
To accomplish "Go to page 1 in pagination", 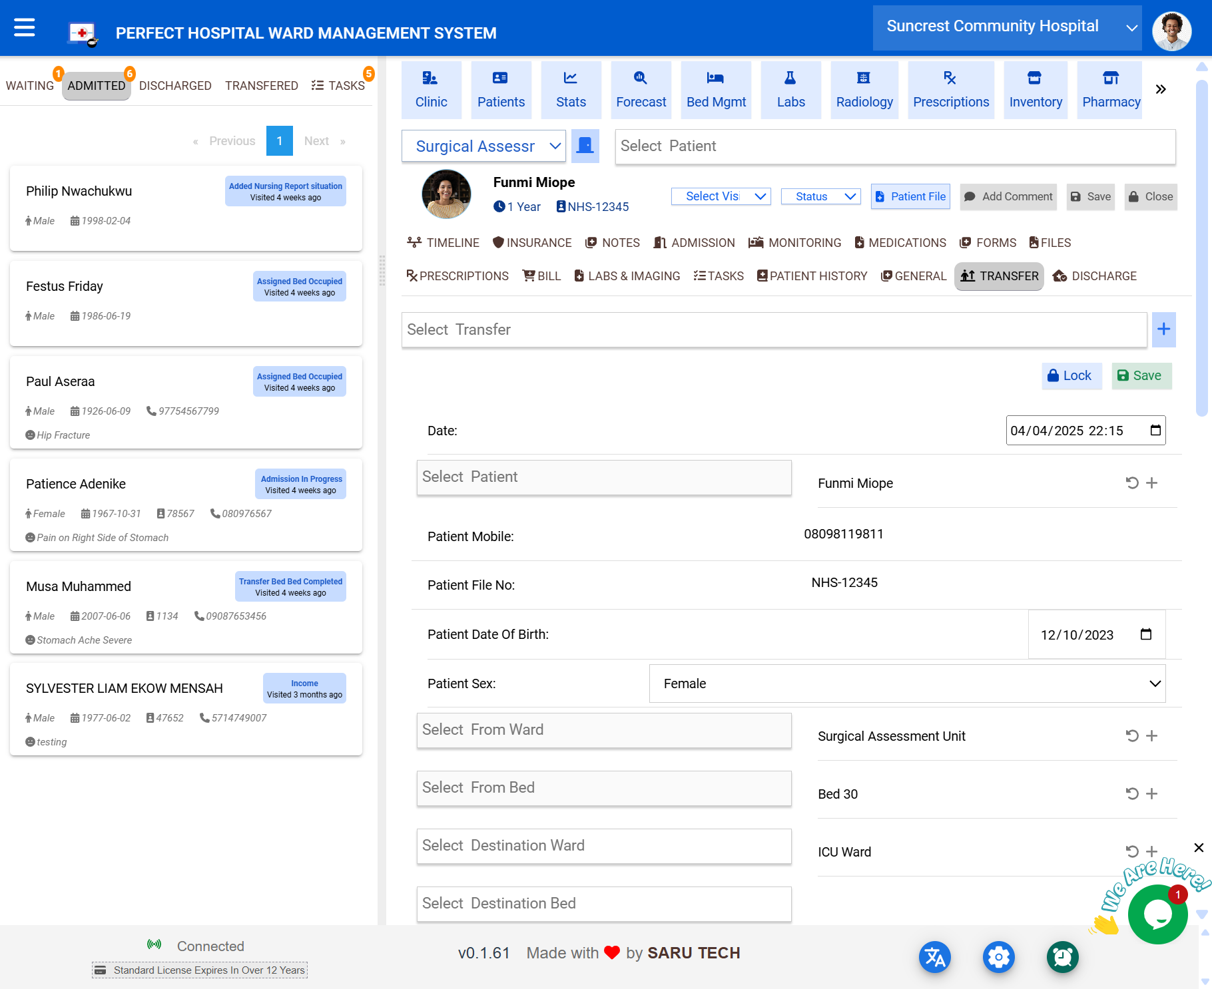I will pos(280,141).
